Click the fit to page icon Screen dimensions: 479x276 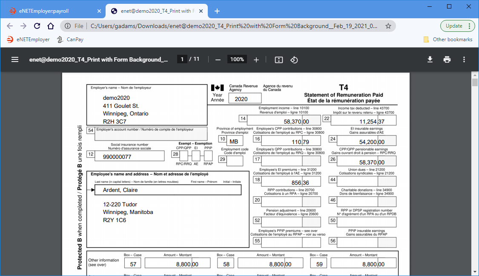pyautogui.click(x=278, y=59)
